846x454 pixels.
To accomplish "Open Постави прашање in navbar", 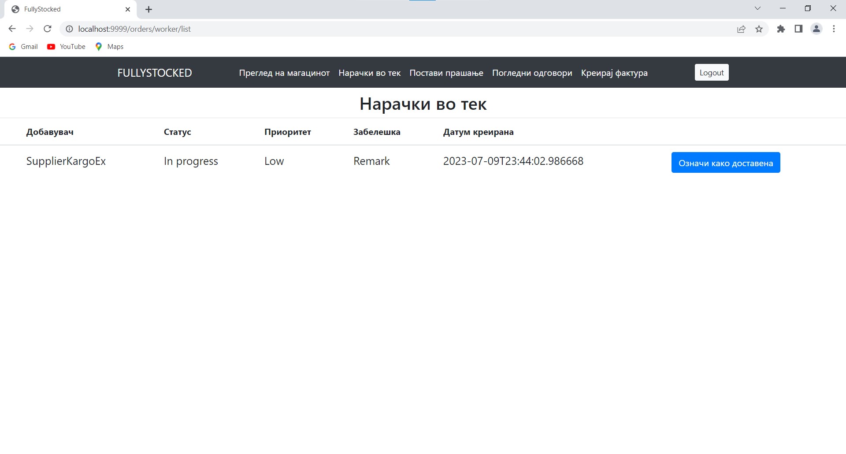I will coord(446,73).
